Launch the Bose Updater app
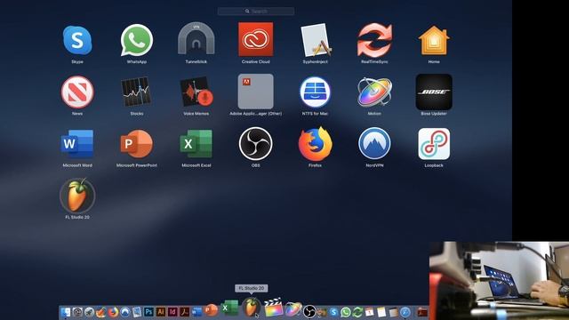569x320 pixels. (x=434, y=92)
